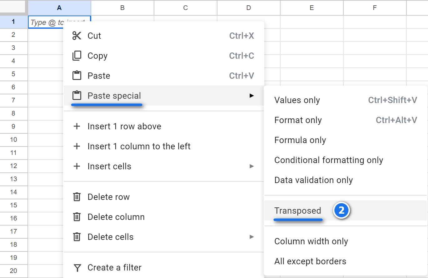428x278 pixels.
Task: Click the funnel Create a filter icon
Action: point(77,268)
